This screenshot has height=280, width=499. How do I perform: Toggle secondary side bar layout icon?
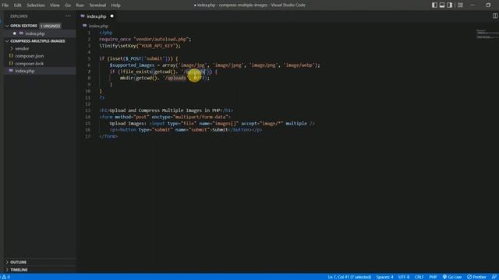pyautogui.click(x=449, y=5)
